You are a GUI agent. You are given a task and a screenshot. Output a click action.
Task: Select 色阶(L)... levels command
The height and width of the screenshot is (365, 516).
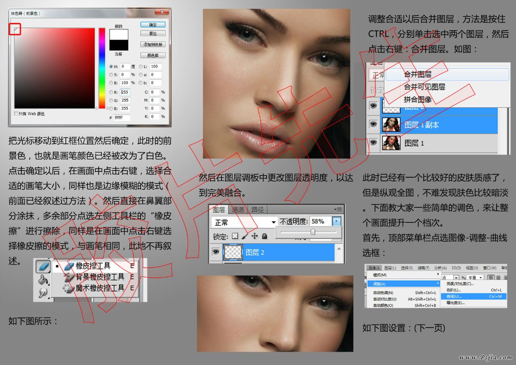(x=474, y=290)
